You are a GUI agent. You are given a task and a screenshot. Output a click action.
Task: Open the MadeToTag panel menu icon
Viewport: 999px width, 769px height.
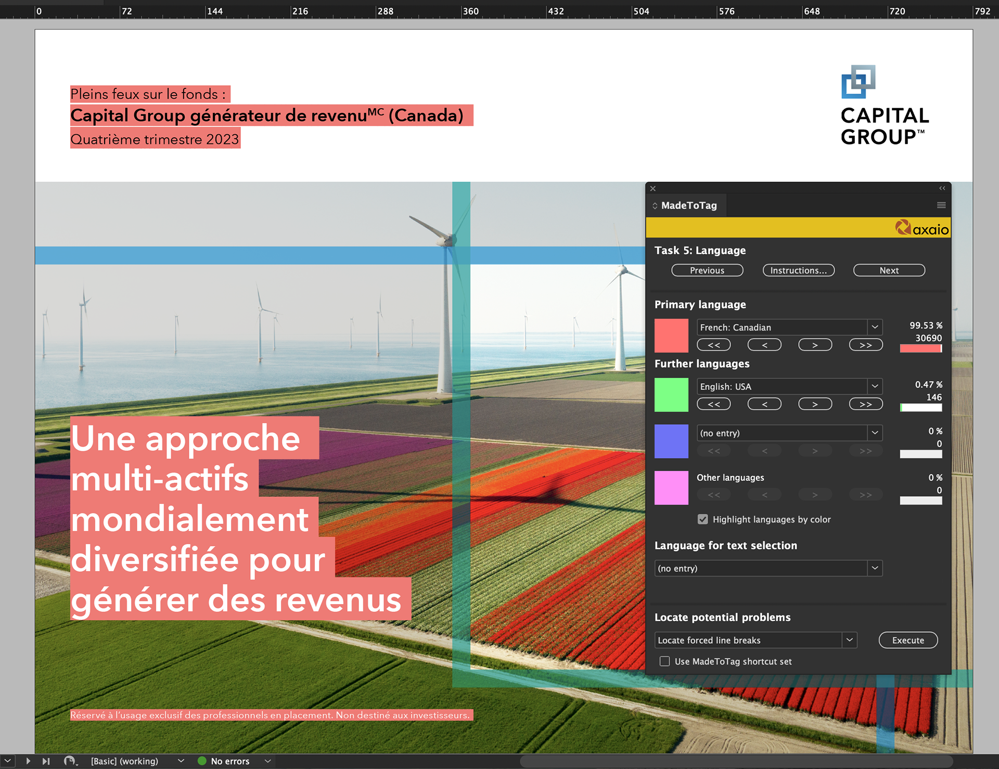coord(941,205)
